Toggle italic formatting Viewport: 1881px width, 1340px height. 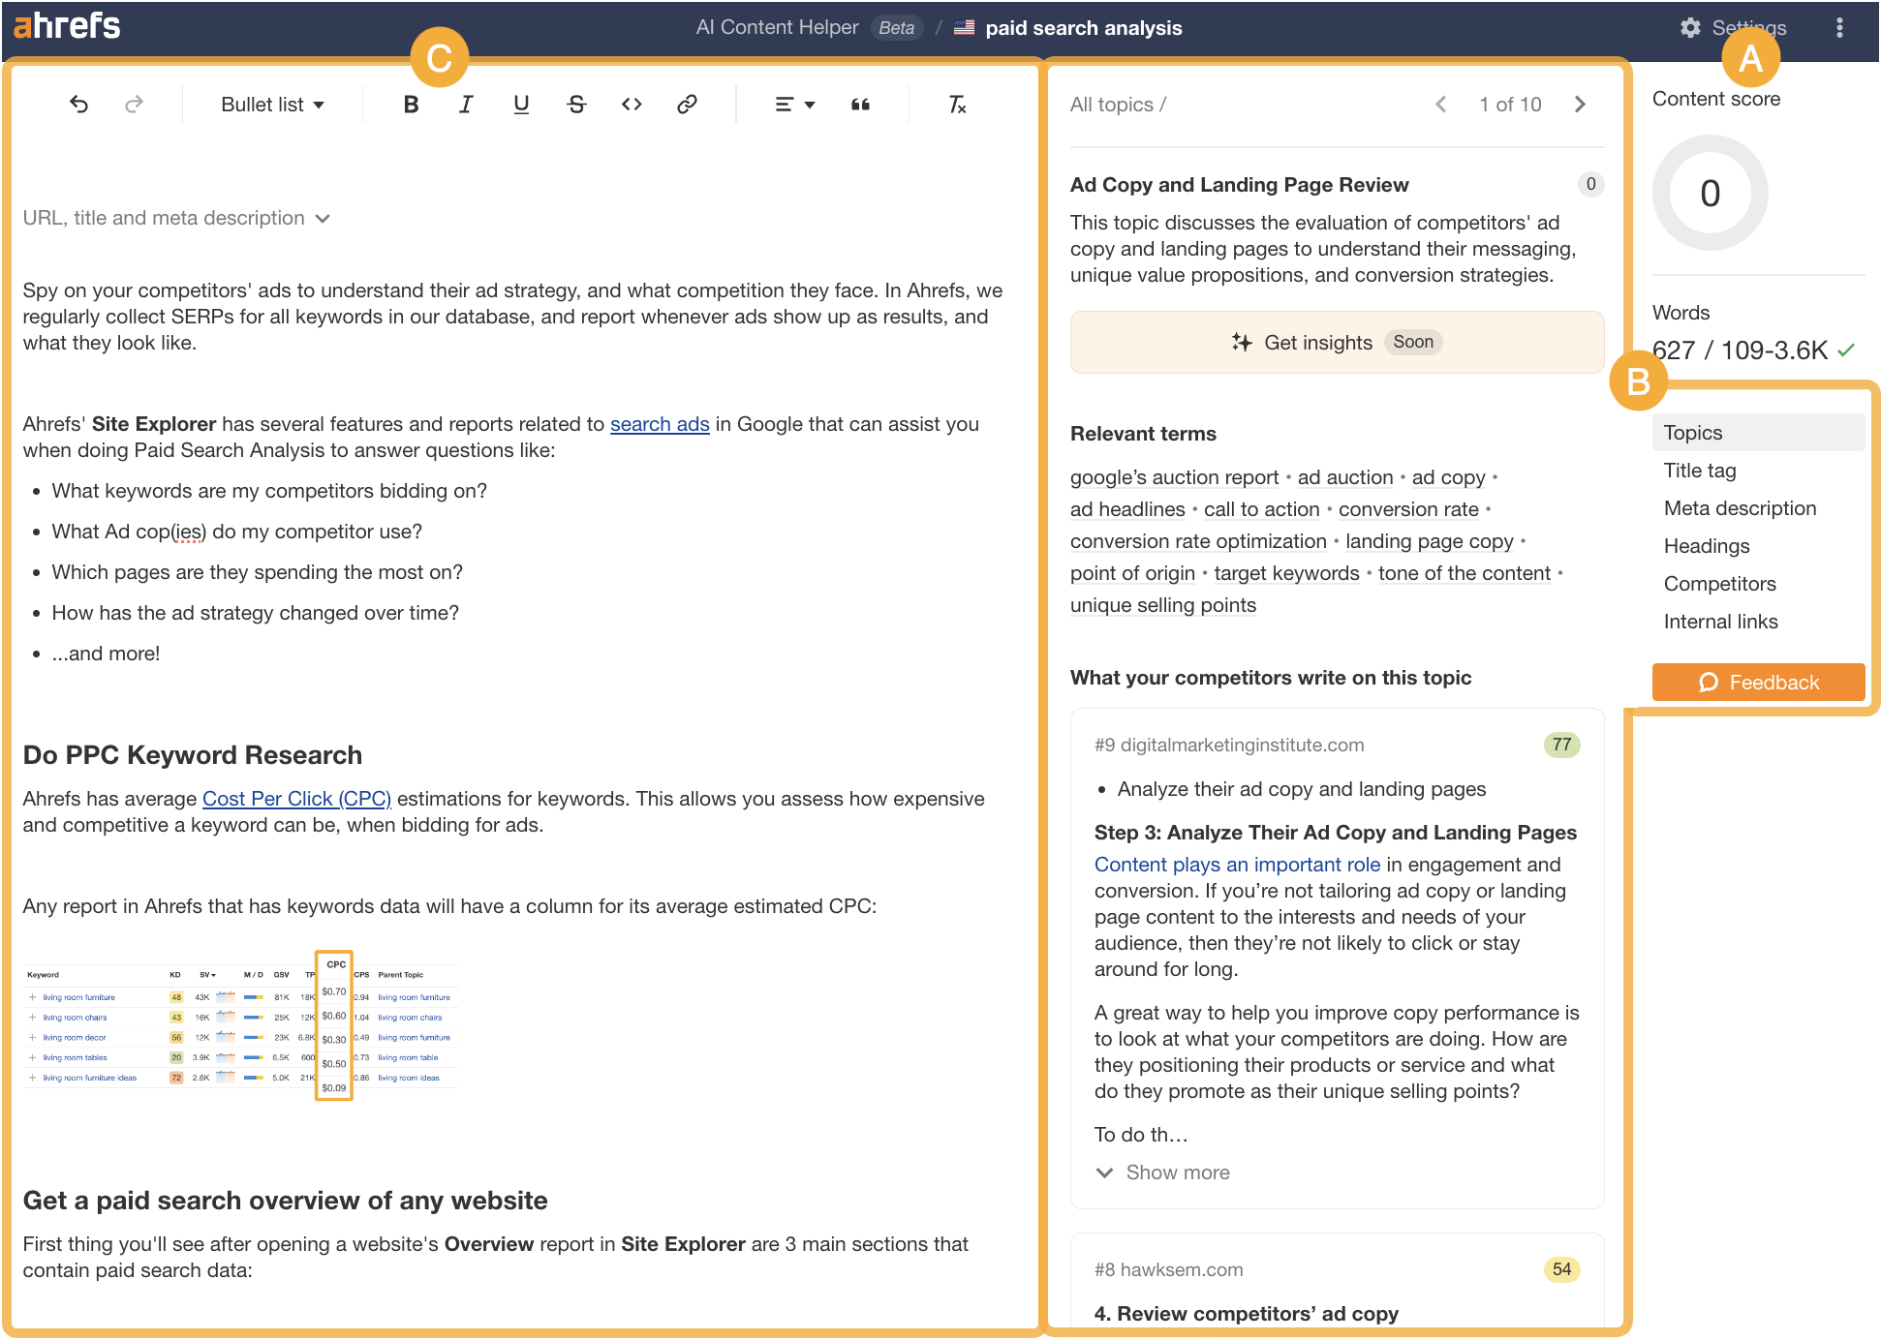point(466,105)
